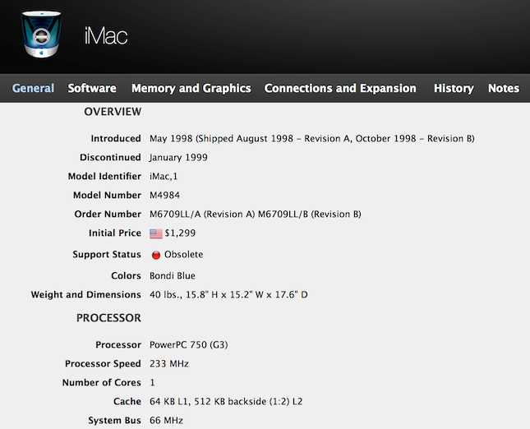Image resolution: width=530 pixels, height=429 pixels.
Task: Click the Colors label
Action: tap(126, 276)
